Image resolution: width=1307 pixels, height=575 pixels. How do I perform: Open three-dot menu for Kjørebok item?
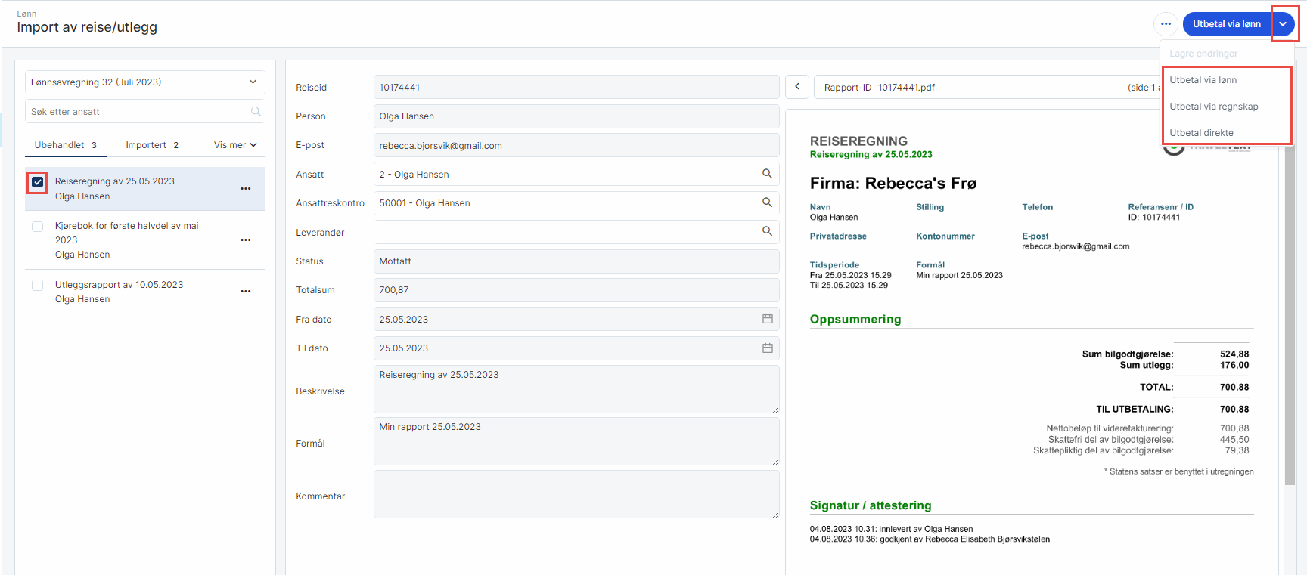click(246, 240)
